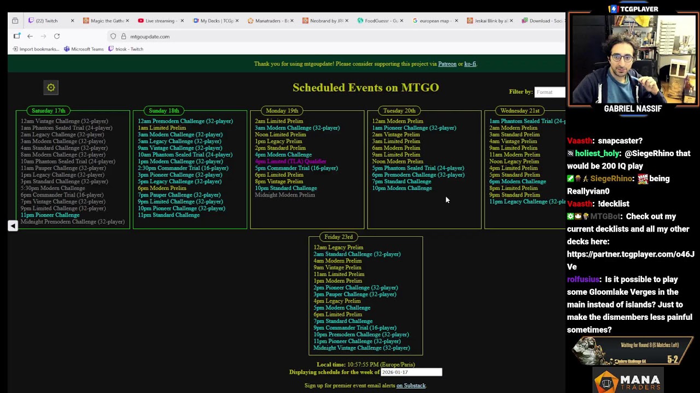The width and height of the screenshot is (700, 393).
Task: Close the Live streaming tab
Action: tap(182, 21)
